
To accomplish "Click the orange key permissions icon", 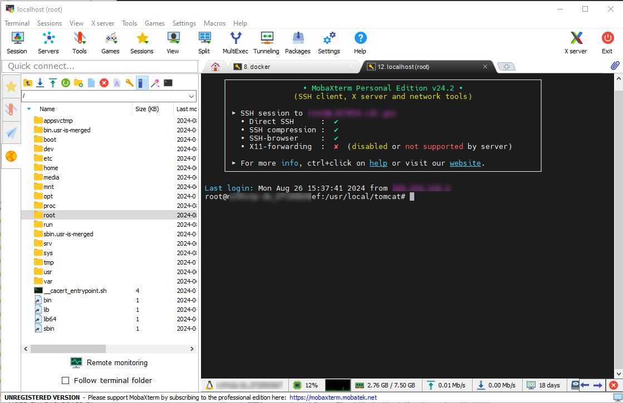I will coord(130,83).
